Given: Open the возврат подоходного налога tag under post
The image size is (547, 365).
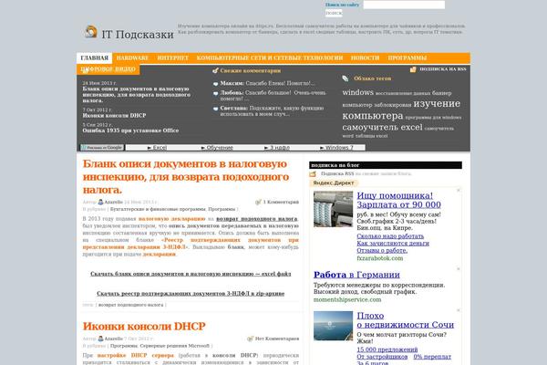Looking at the screenshot, I should (130, 305).
